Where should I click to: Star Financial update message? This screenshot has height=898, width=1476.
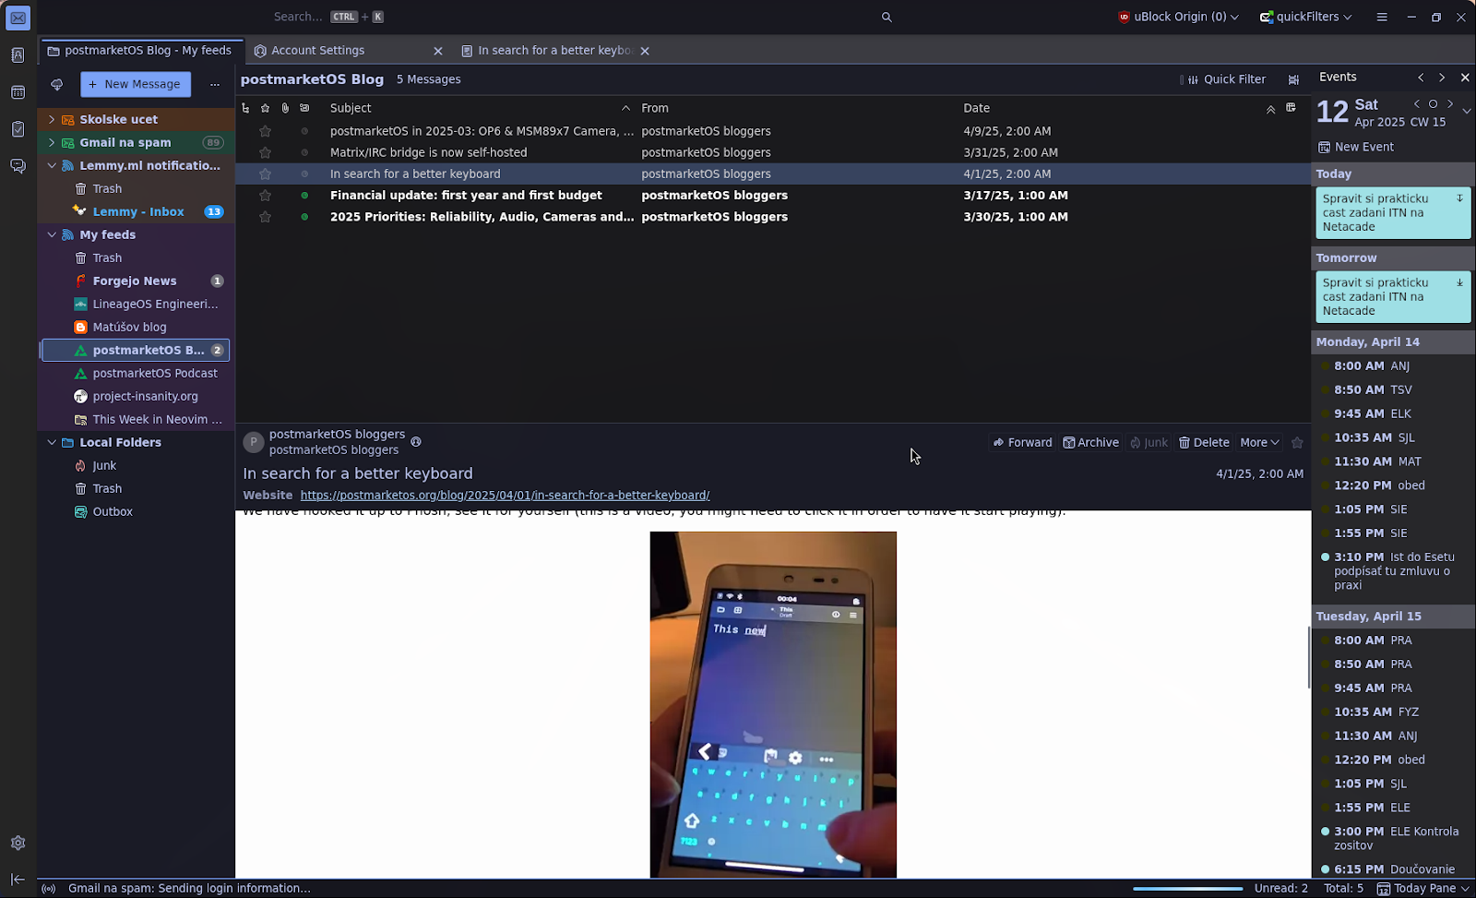(x=266, y=196)
